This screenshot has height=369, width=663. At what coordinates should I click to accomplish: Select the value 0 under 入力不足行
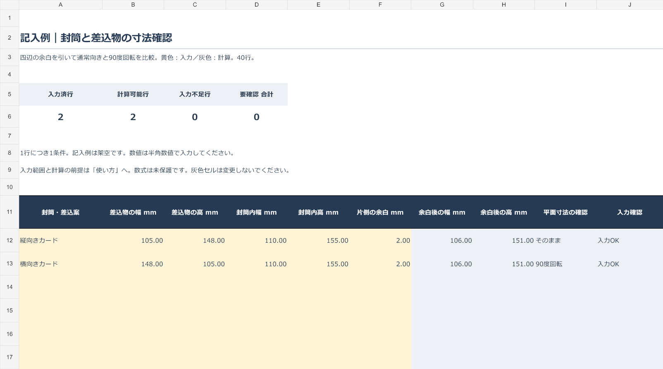click(195, 117)
